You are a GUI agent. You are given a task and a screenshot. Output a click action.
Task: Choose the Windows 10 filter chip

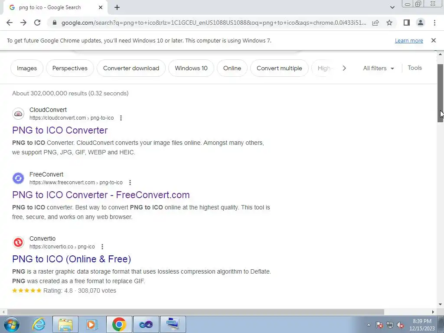[191, 68]
